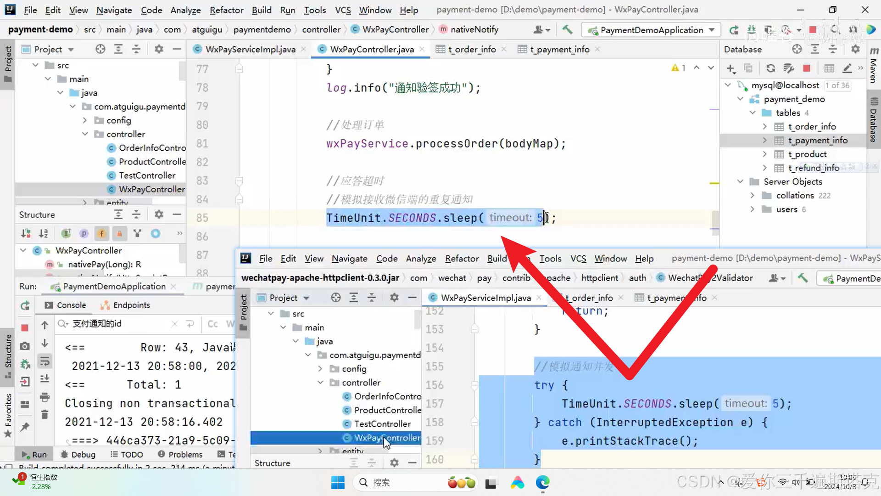This screenshot has width=881, height=496.
Task: Click the Refresh icon in Database panel
Action: pyautogui.click(x=770, y=68)
